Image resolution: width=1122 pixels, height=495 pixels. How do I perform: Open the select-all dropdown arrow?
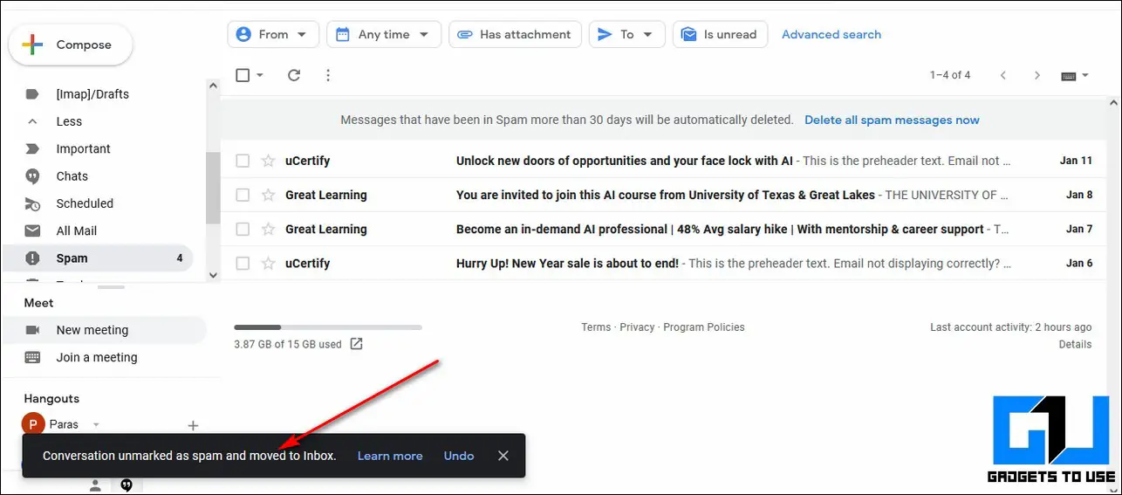pos(260,76)
